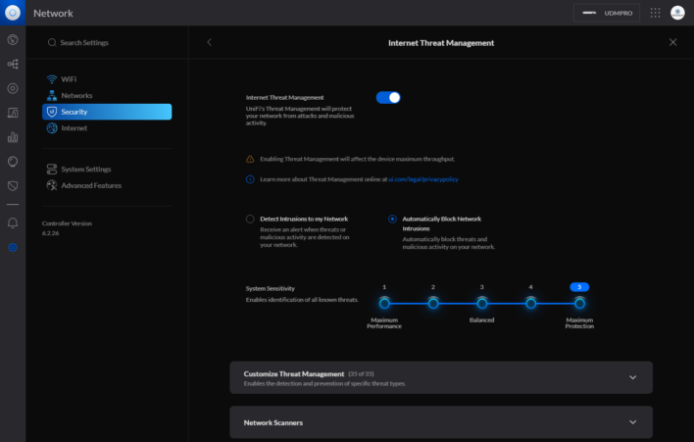Open the user account avatar
The width and height of the screenshot is (694, 442).
[x=677, y=13]
